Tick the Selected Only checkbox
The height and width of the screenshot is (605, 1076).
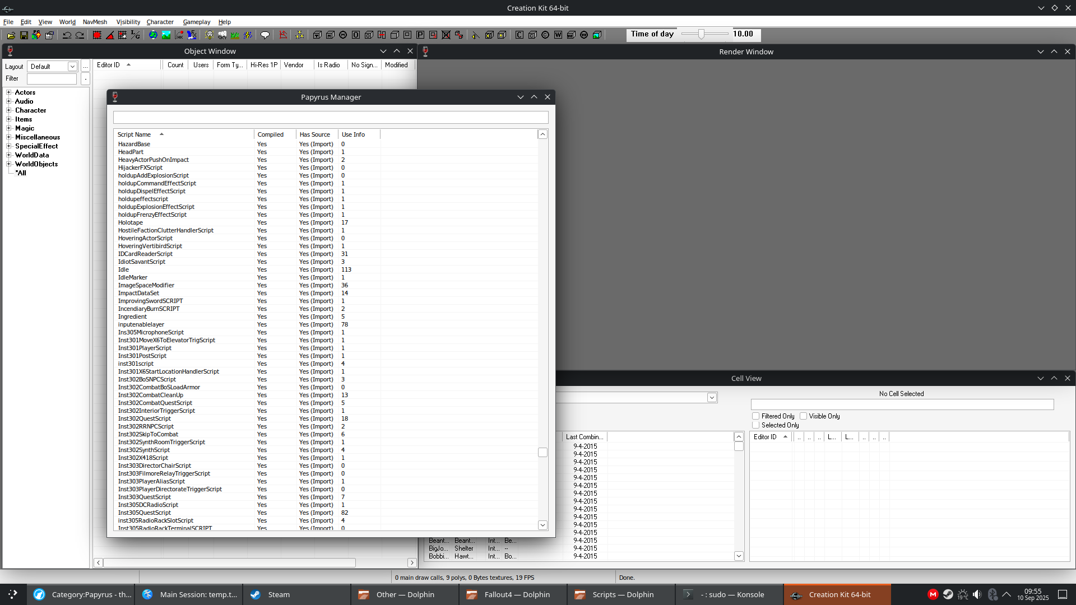coord(755,425)
